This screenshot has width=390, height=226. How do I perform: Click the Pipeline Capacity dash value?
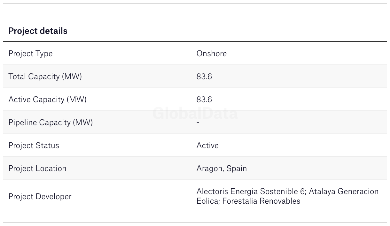198,123
